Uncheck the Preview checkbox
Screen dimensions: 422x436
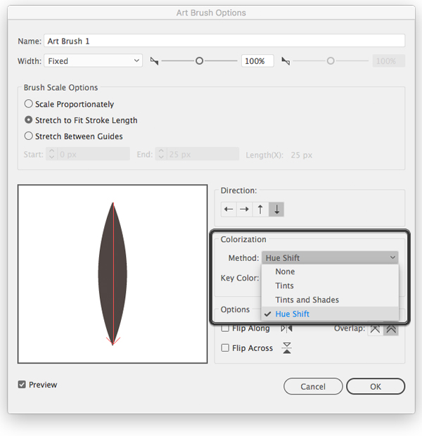point(22,385)
